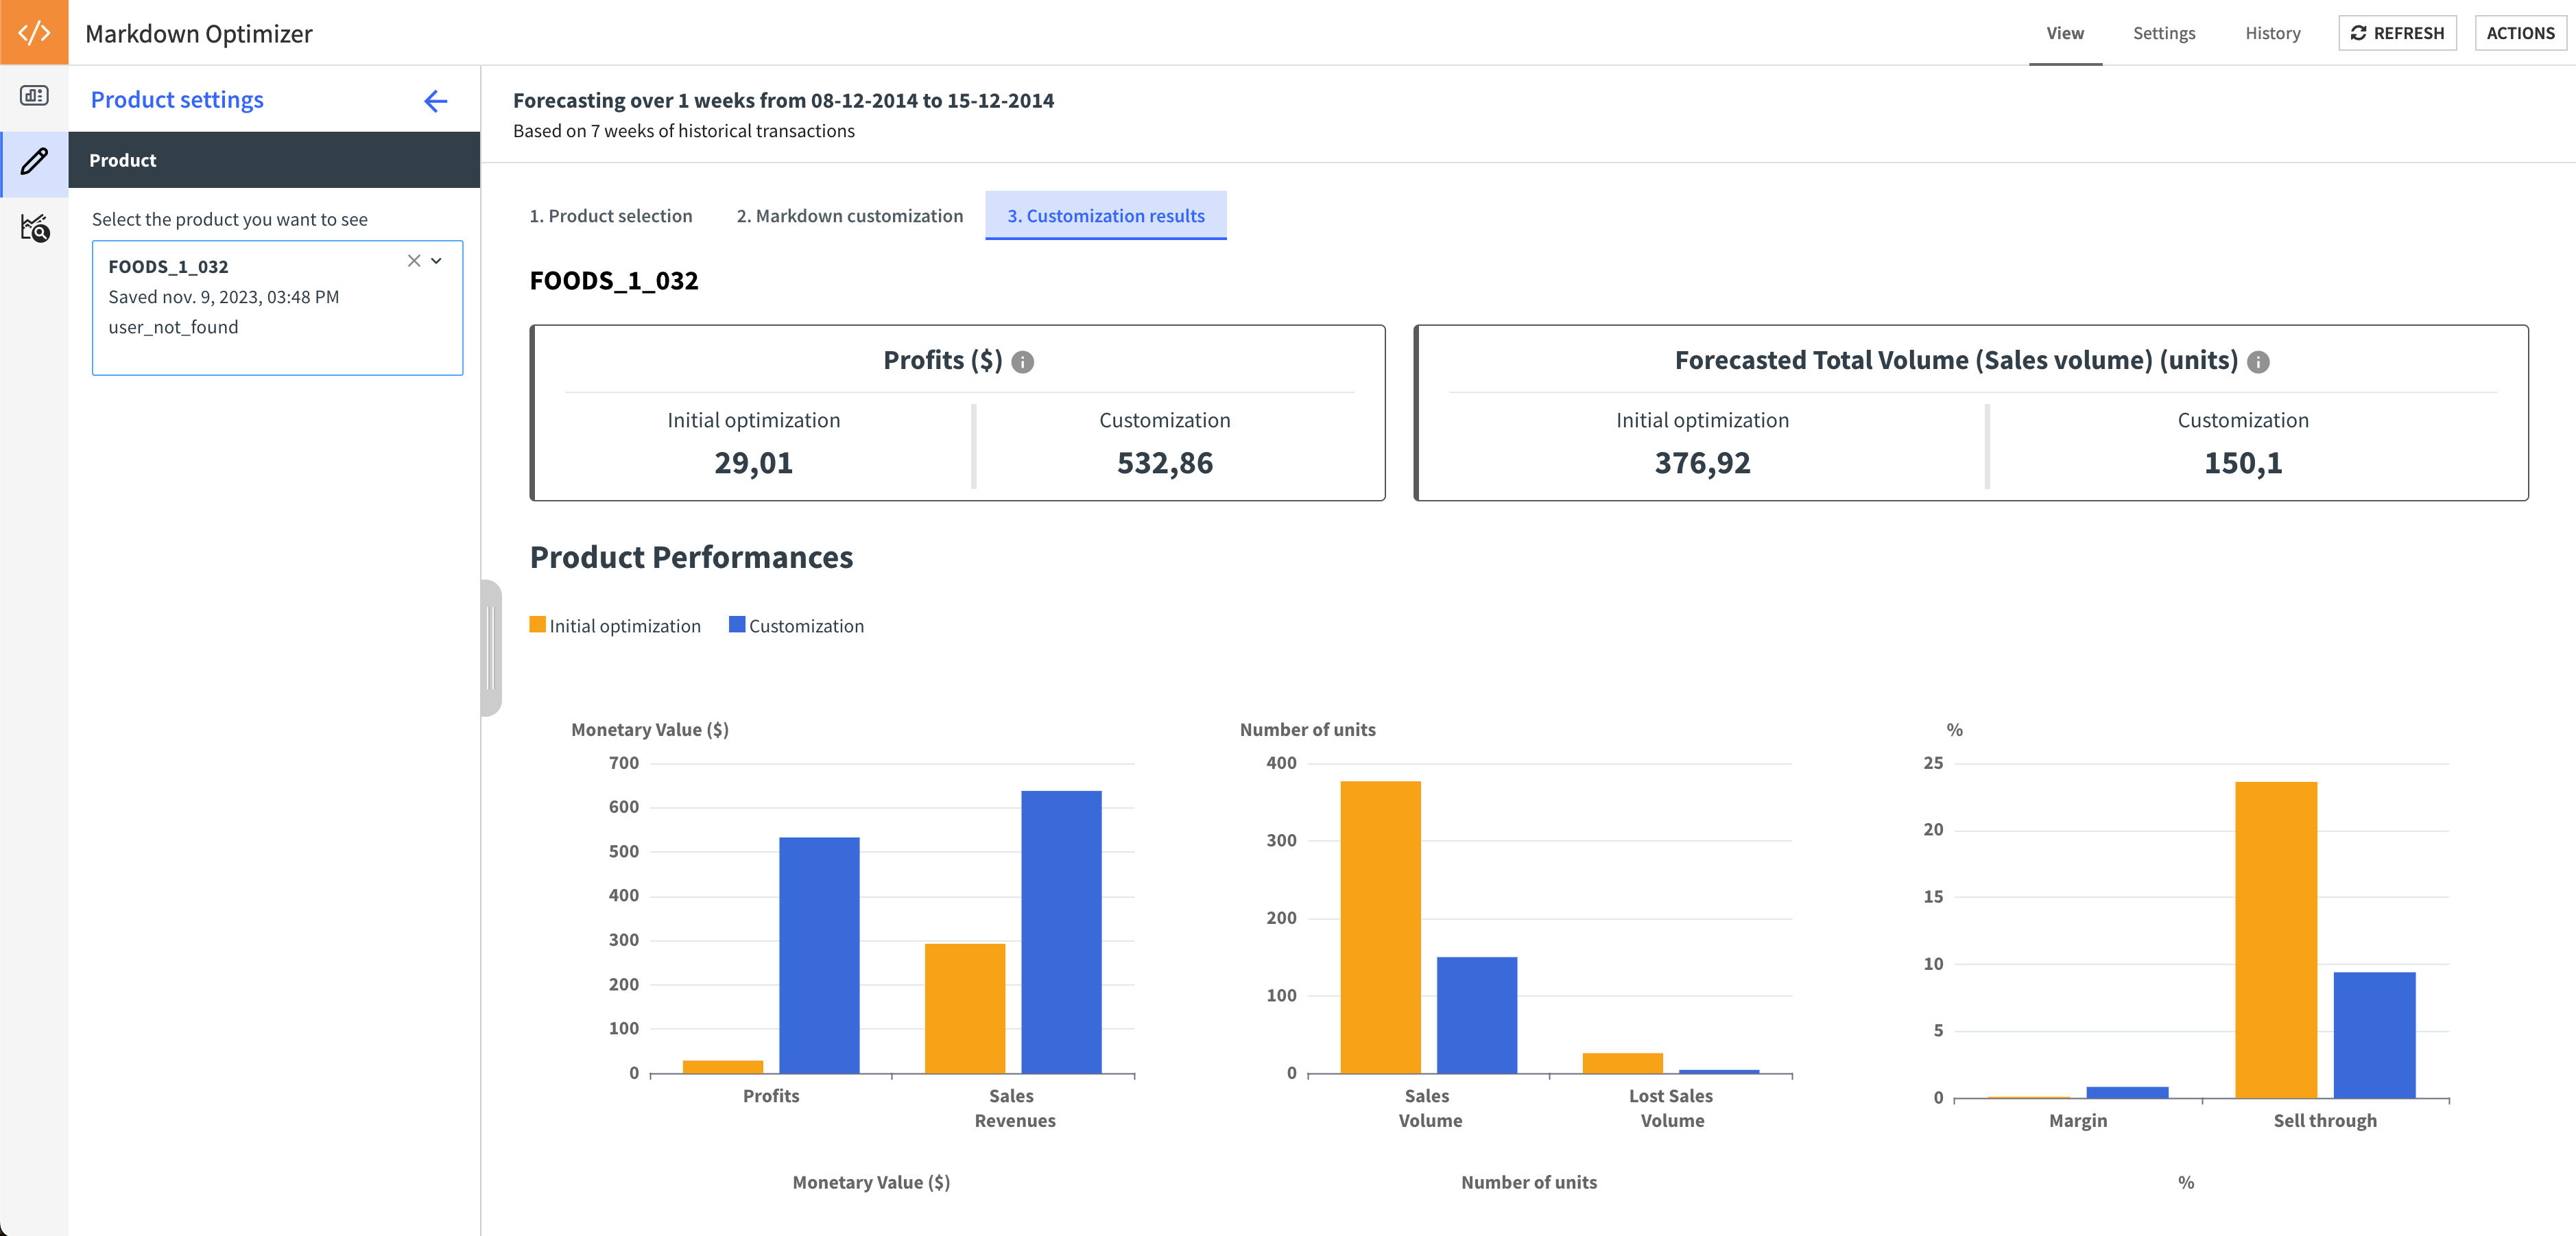
Task: Click the ACTIONS button
Action: pos(2520,32)
